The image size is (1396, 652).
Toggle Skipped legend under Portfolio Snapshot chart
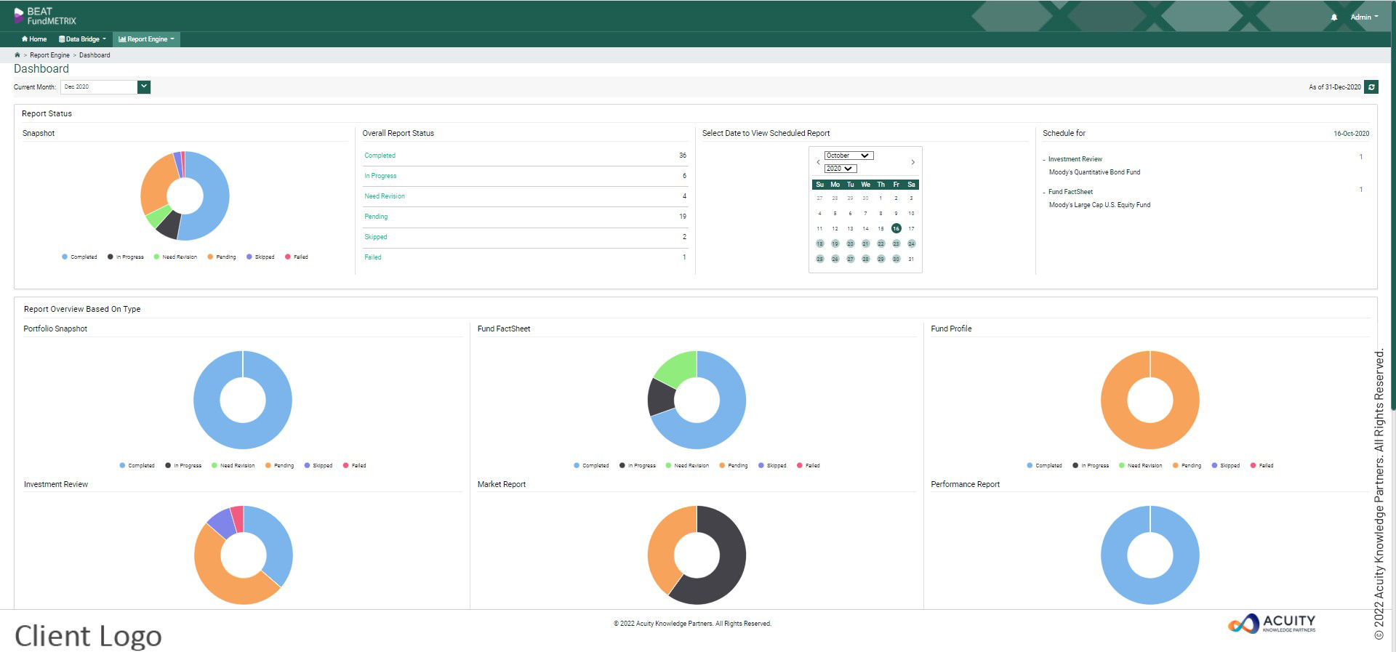coord(318,465)
